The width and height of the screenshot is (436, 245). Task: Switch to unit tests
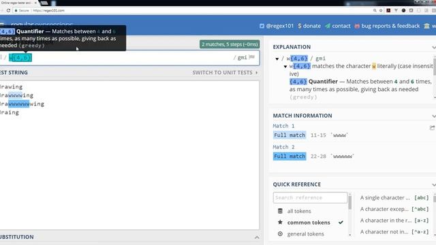225,73
